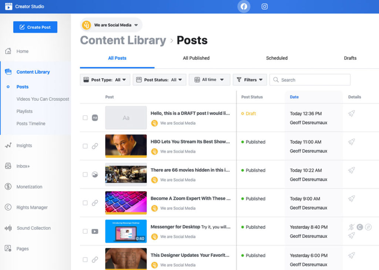Select the draft post checkbox

85,118
